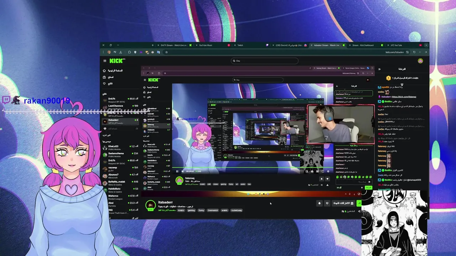Open HabibiBetz recommended channel

click(x=121, y=190)
